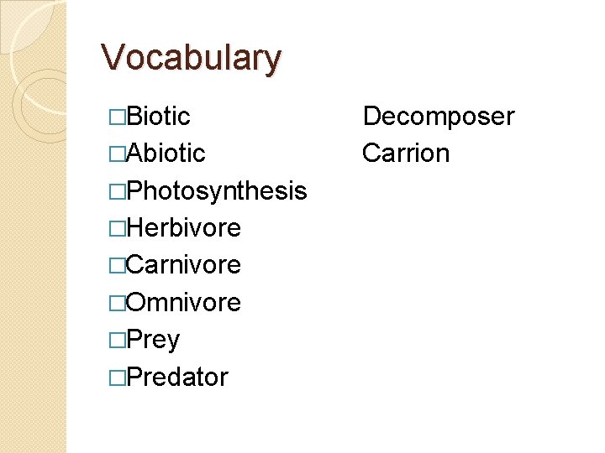
Task: Click the word Herbivore
Action: [x=184, y=227]
